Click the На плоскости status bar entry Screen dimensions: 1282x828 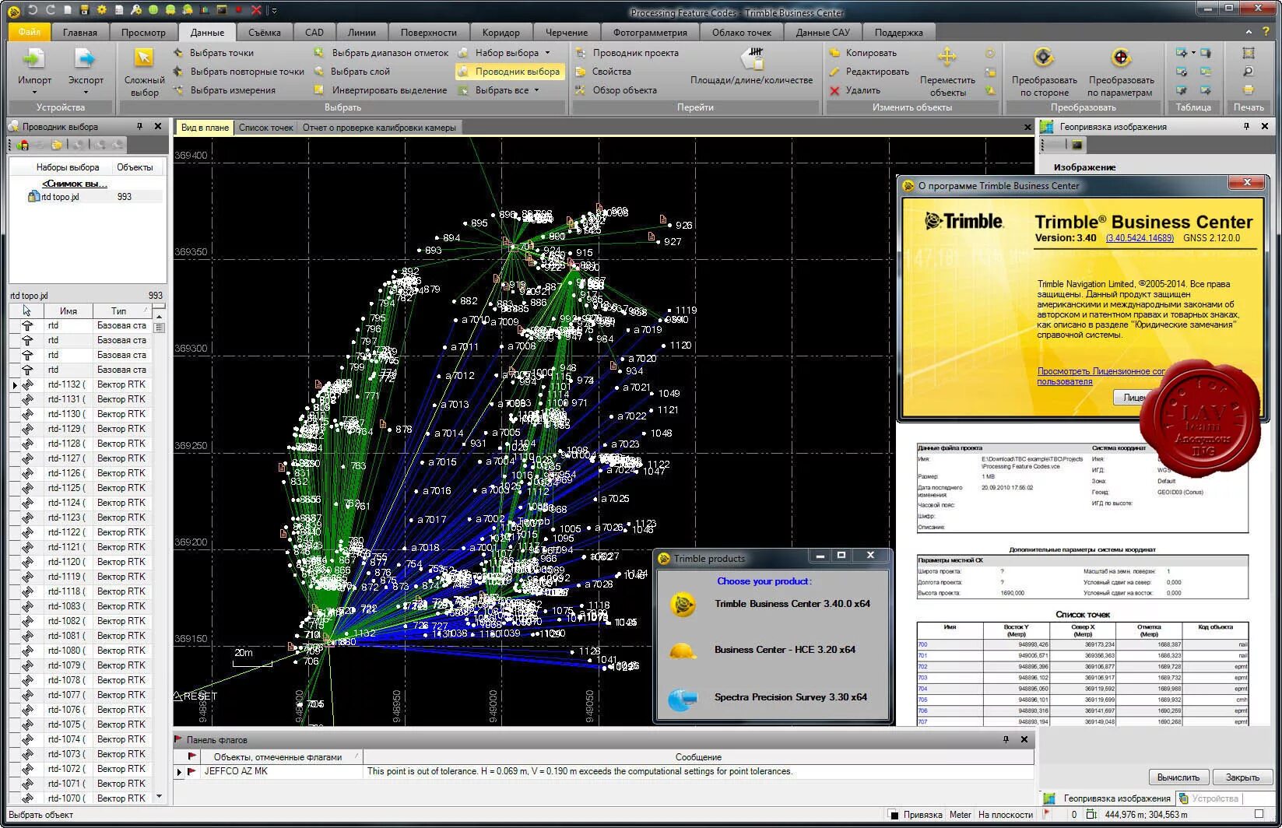[1005, 815]
